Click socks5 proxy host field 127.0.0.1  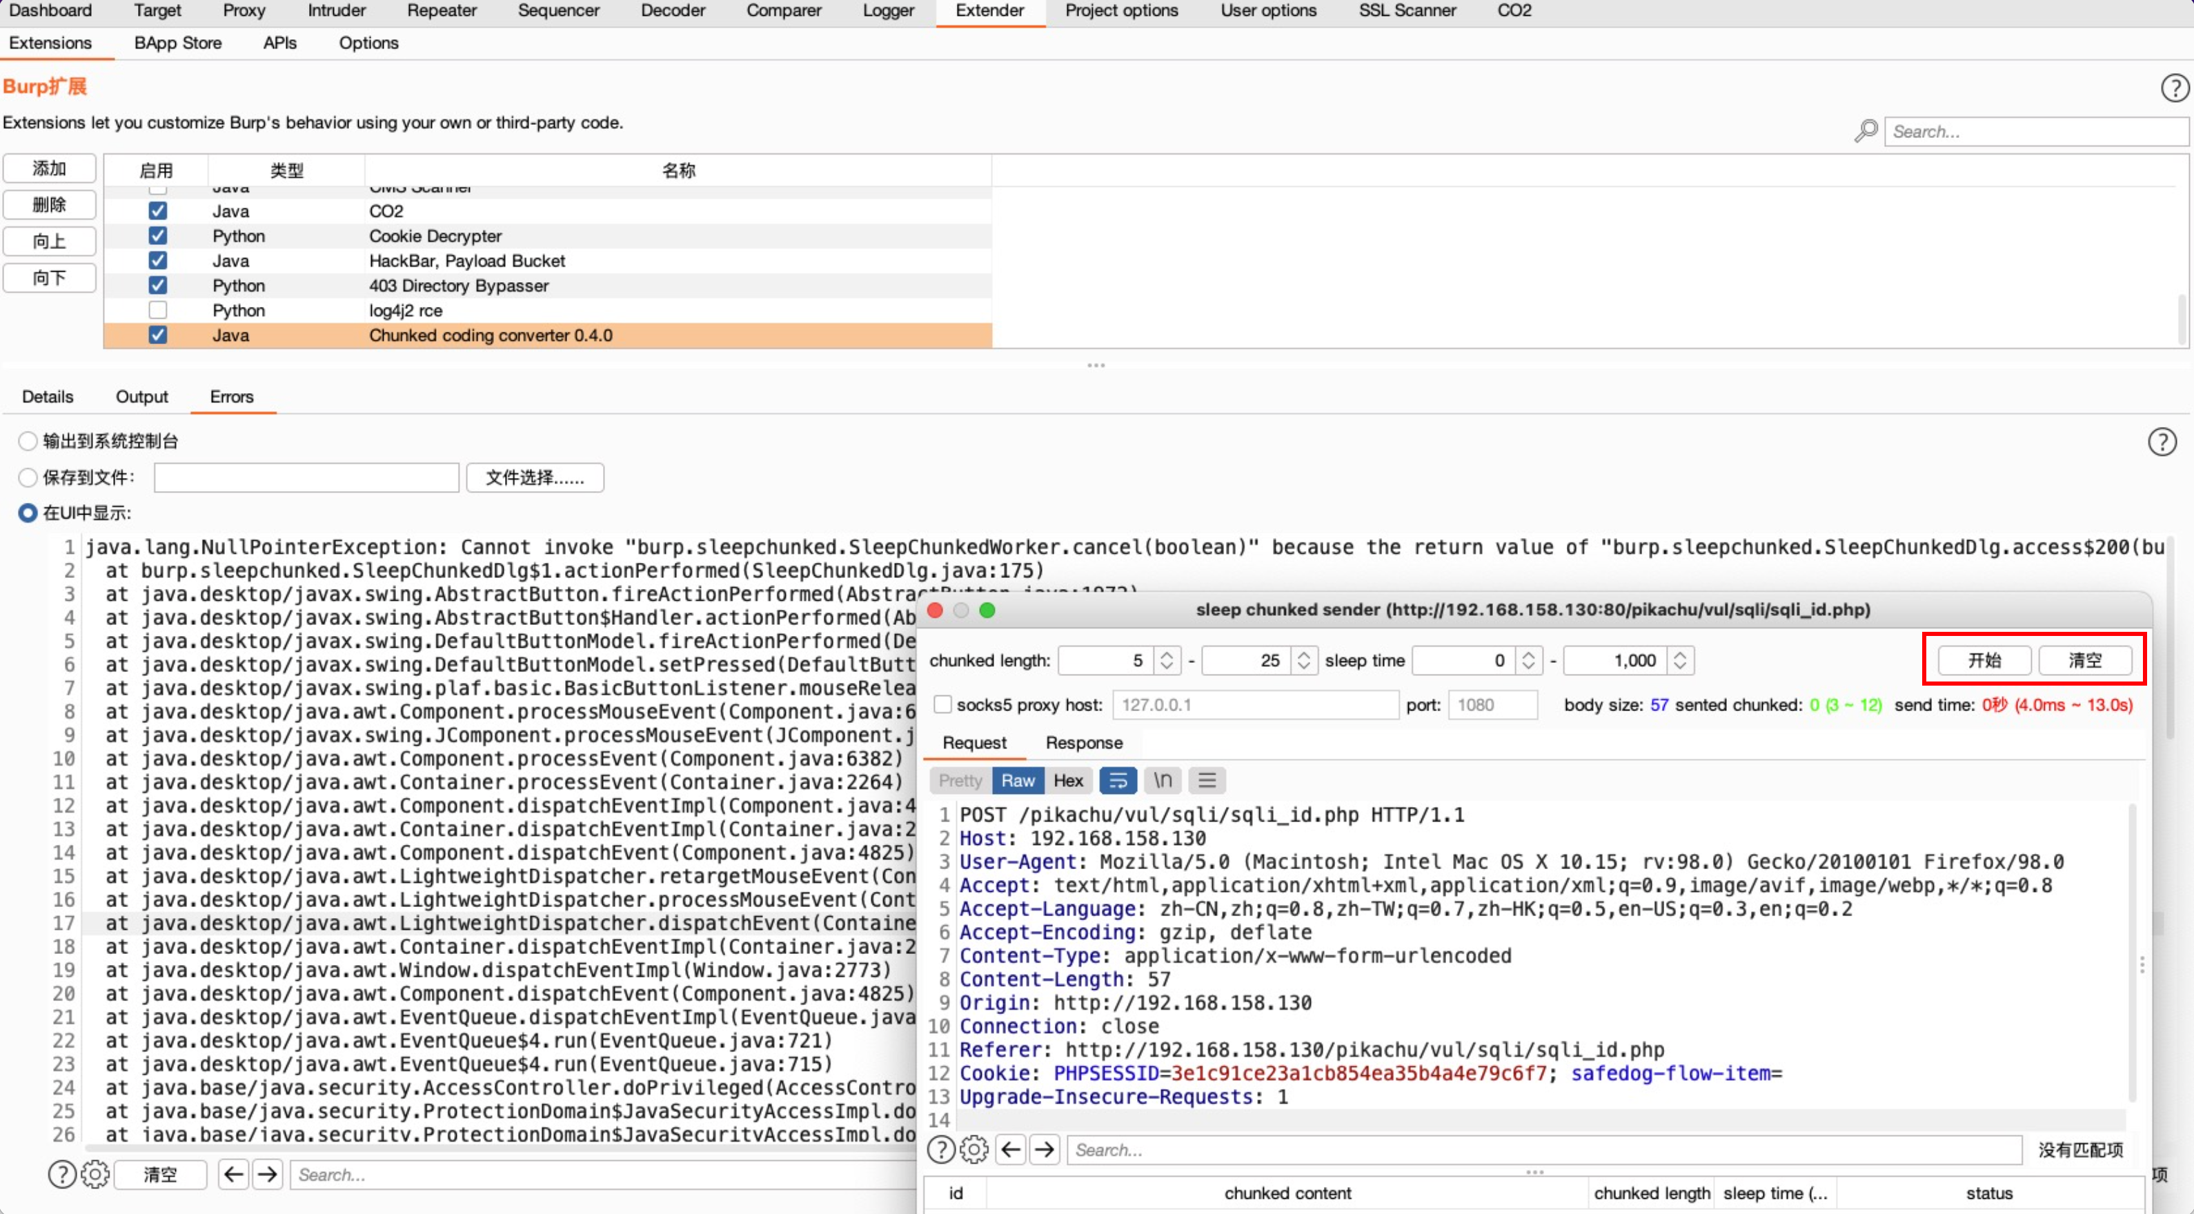(x=1256, y=704)
